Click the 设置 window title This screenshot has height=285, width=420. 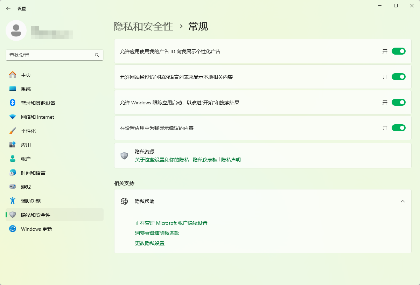pos(22,8)
